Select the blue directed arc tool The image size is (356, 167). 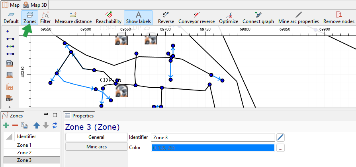coord(10,54)
